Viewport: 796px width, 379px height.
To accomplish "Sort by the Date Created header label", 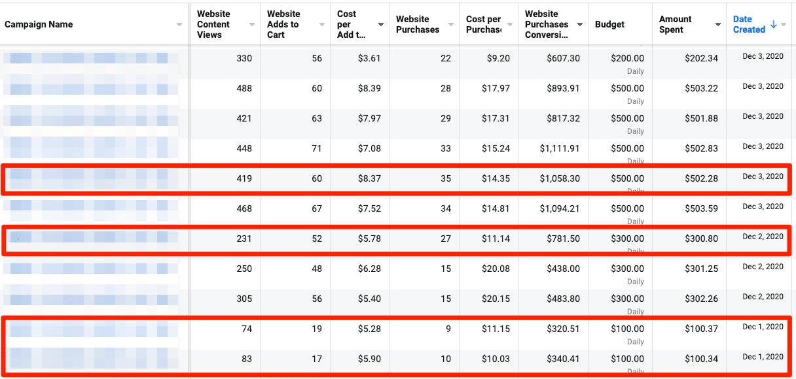I will [749, 24].
